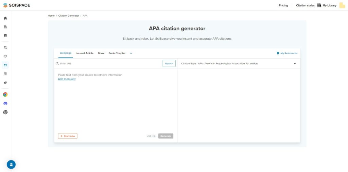This screenshot has height=172, width=348.
Task: Open literature search magnifier in sidebar
Action: (x=5, y=47)
